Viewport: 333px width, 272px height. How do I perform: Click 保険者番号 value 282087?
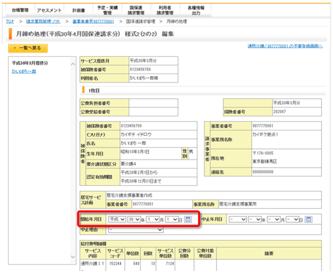pos(279,112)
